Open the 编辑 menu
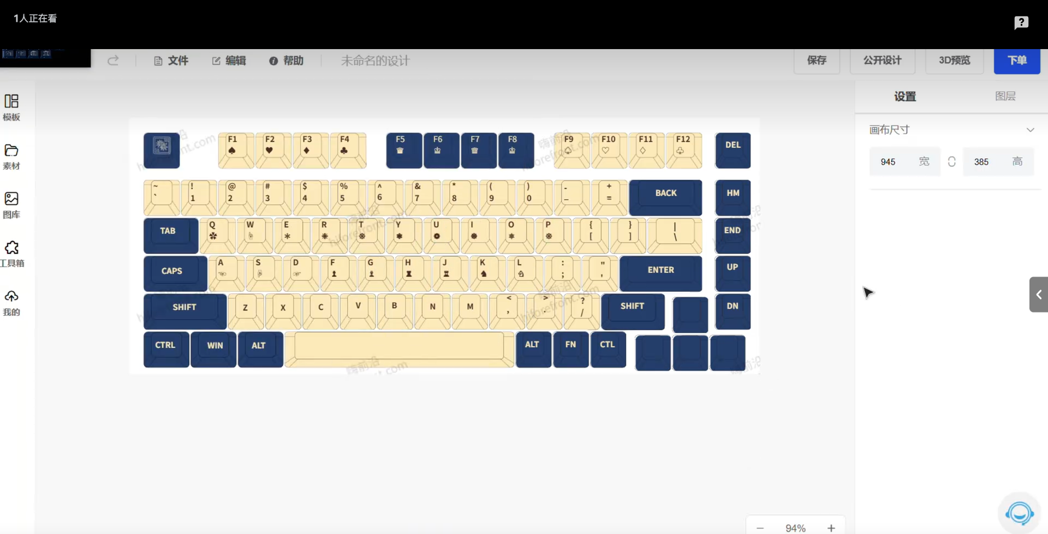This screenshot has width=1048, height=534. click(229, 61)
